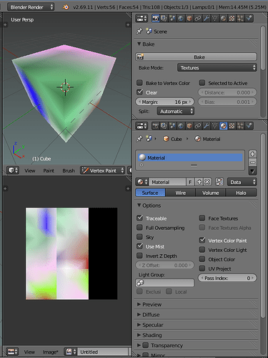Switch material type to Halo

point(241,193)
